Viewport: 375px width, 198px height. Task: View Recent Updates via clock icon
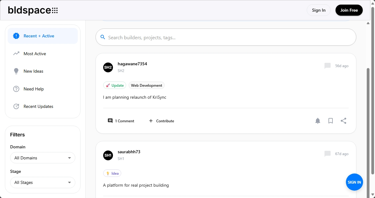(16, 106)
